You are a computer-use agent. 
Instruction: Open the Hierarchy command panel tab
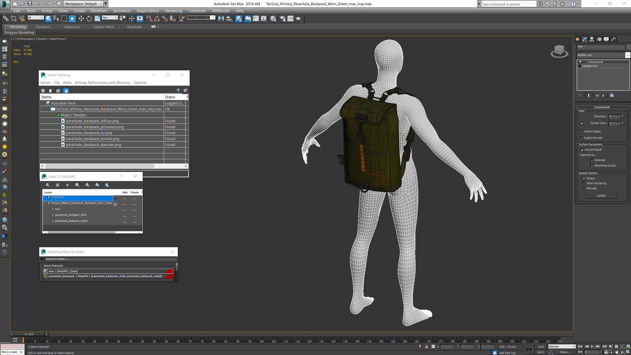[592, 39]
